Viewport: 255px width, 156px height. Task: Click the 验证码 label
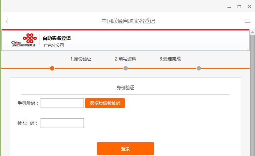(27, 123)
